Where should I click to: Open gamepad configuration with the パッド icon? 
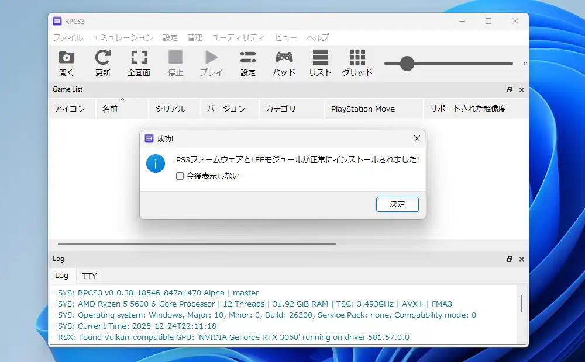pos(283,62)
